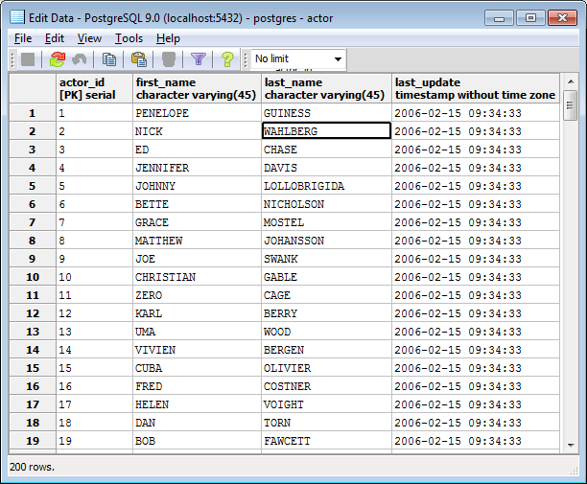This screenshot has height=484, width=587.
Task: Click the Undo icon in toolbar
Action: click(80, 59)
